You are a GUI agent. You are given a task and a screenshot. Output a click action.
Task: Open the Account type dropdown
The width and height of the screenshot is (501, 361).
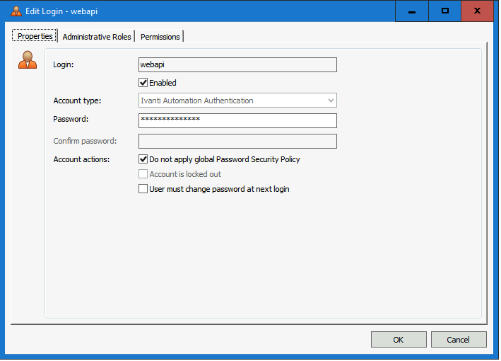pyautogui.click(x=237, y=101)
